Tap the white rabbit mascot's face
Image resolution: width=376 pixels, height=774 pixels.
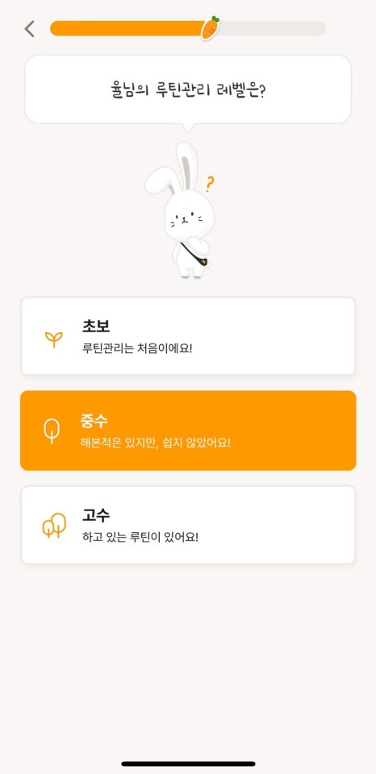pos(190,218)
